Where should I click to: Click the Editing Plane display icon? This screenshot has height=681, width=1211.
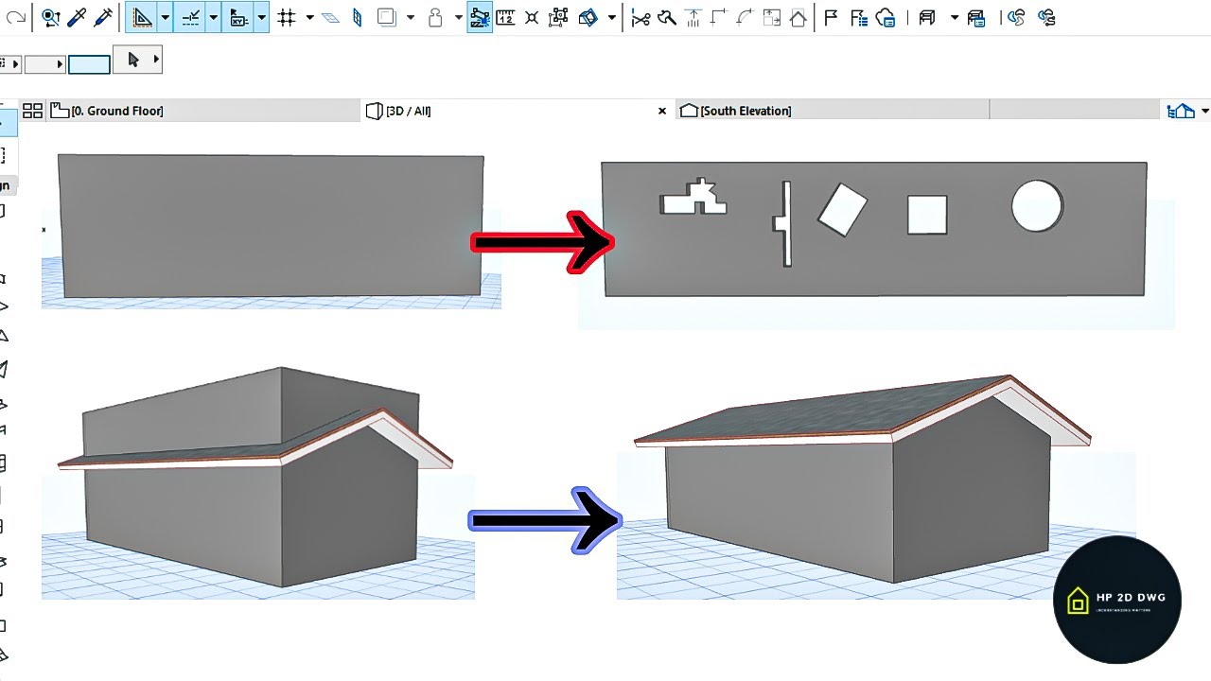330,17
